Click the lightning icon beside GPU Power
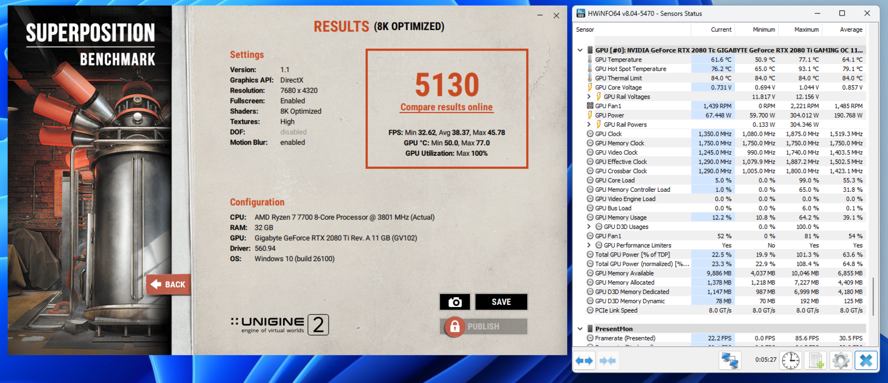Image resolution: width=888 pixels, height=383 pixels. [589, 115]
